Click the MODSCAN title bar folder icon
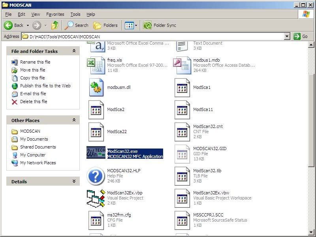Image resolution: width=316 pixels, height=237 pixels. click(x=5, y=5)
